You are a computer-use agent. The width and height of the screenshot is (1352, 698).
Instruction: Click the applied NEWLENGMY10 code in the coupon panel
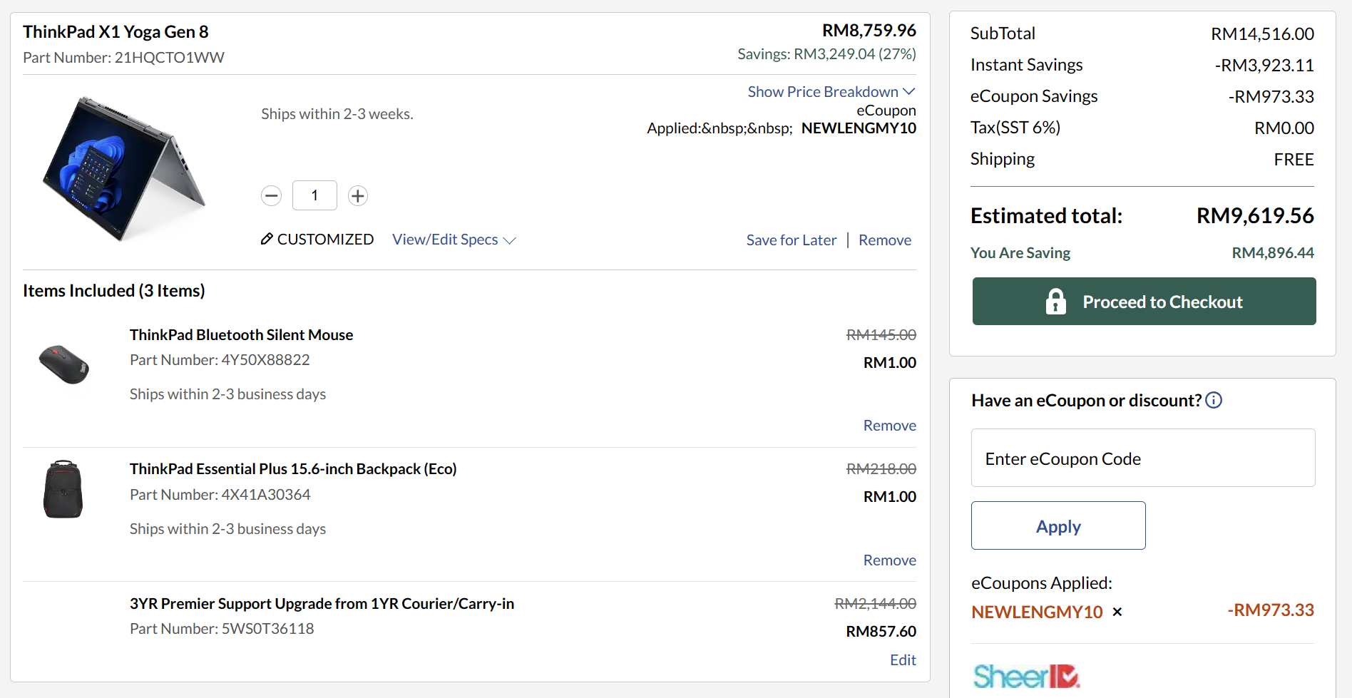(x=1037, y=612)
